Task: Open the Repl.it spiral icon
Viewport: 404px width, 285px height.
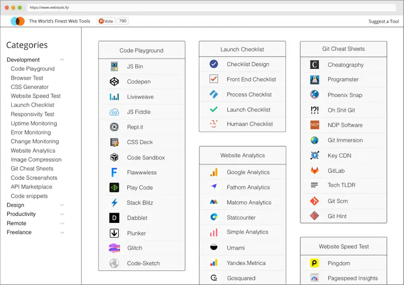Action: (114, 127)
